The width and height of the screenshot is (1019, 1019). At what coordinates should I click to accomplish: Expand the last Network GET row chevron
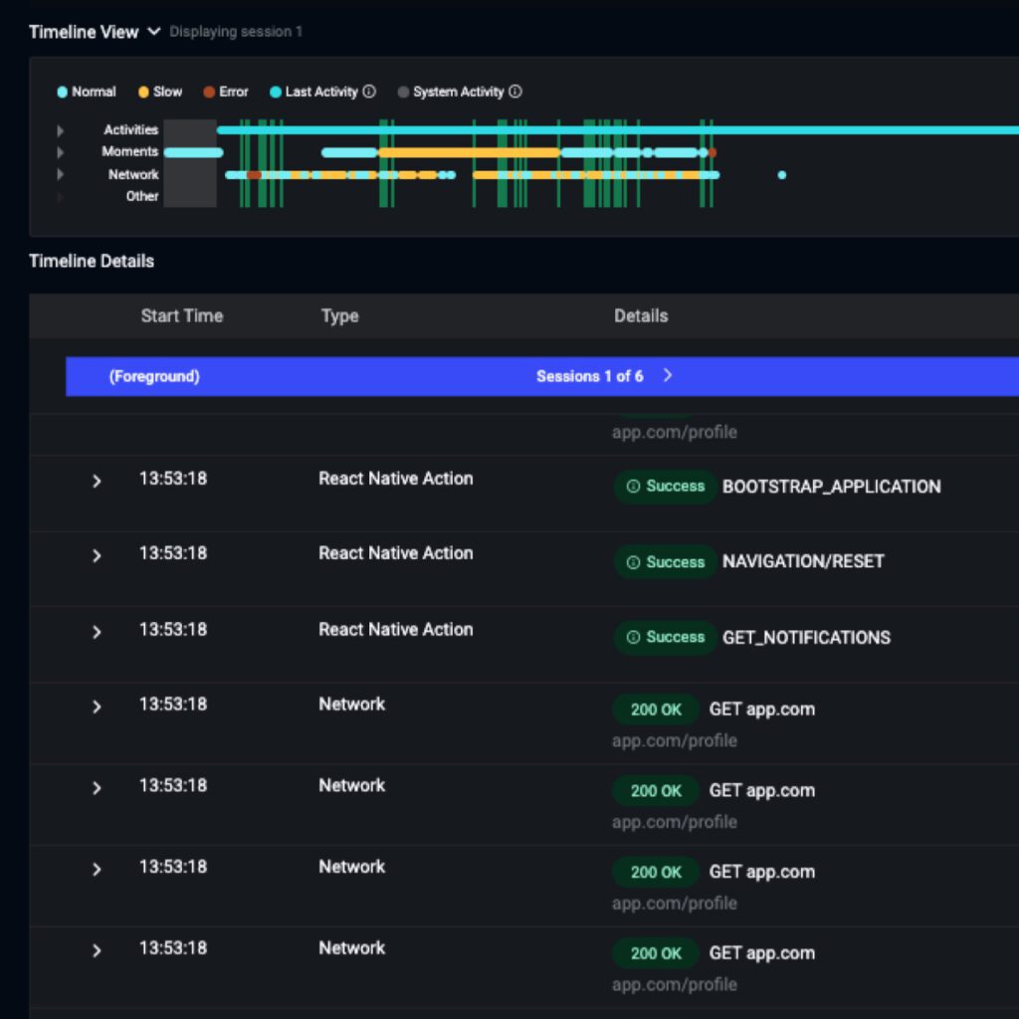97,951
